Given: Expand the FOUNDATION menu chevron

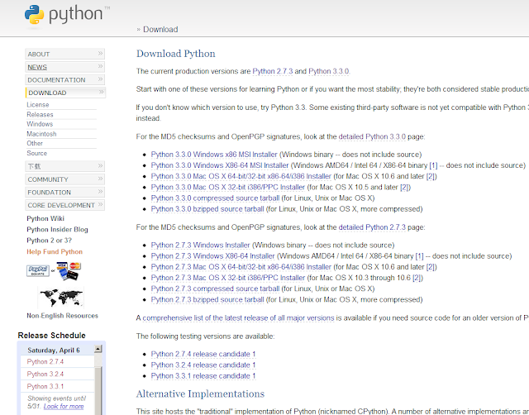Looking at the screenshot, I should click(100, 191).
